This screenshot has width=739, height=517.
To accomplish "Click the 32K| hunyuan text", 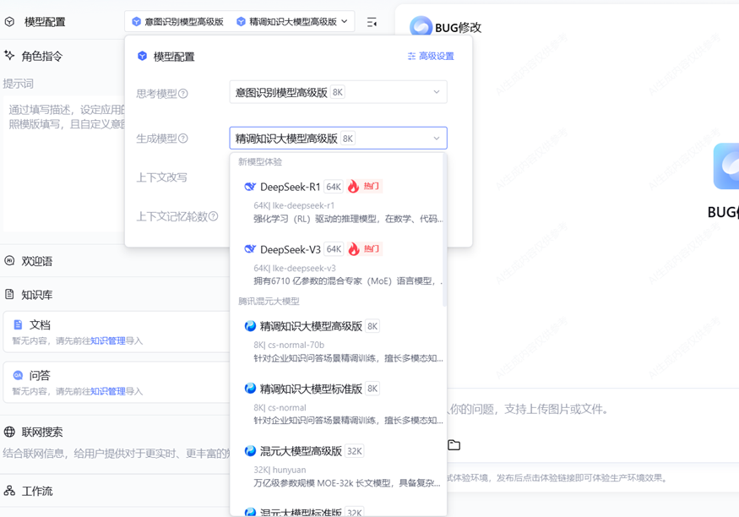I will [x=280, y=470].
